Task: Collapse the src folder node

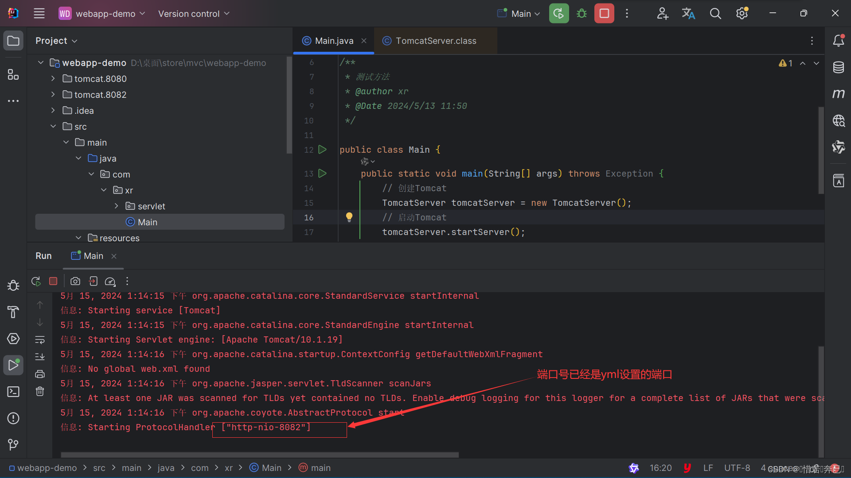Action: (53, 127)
